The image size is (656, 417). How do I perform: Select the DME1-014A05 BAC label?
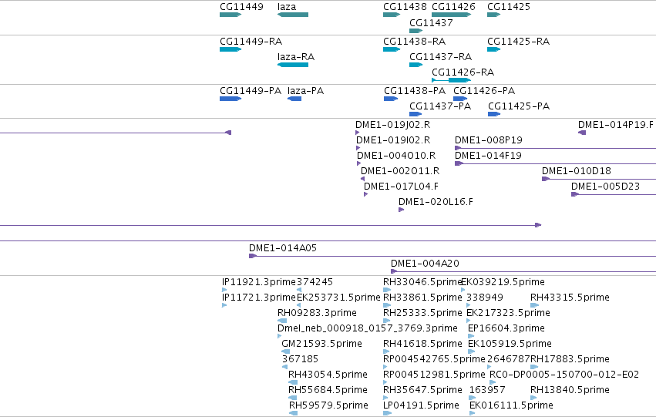point(283,248)
